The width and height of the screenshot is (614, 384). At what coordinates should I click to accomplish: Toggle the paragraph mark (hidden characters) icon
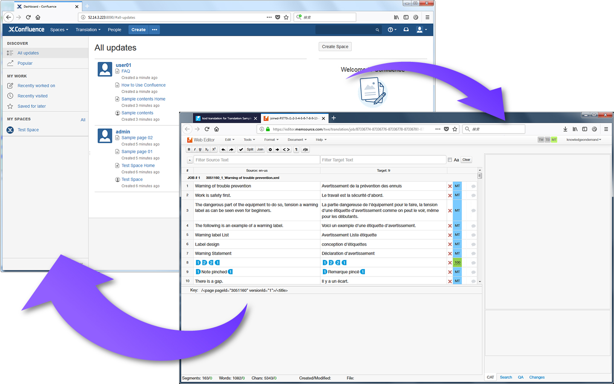click(x=296, y=149)
